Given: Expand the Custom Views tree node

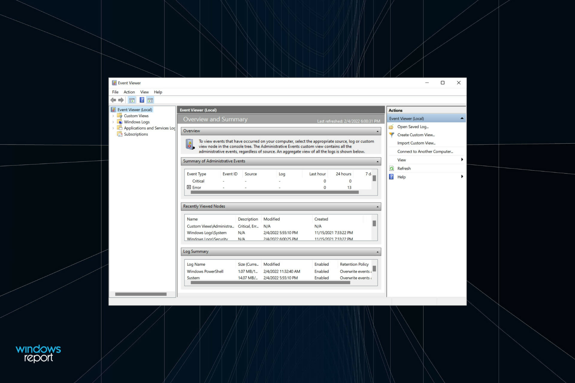Looking at the screenshot, I should 113,116.
